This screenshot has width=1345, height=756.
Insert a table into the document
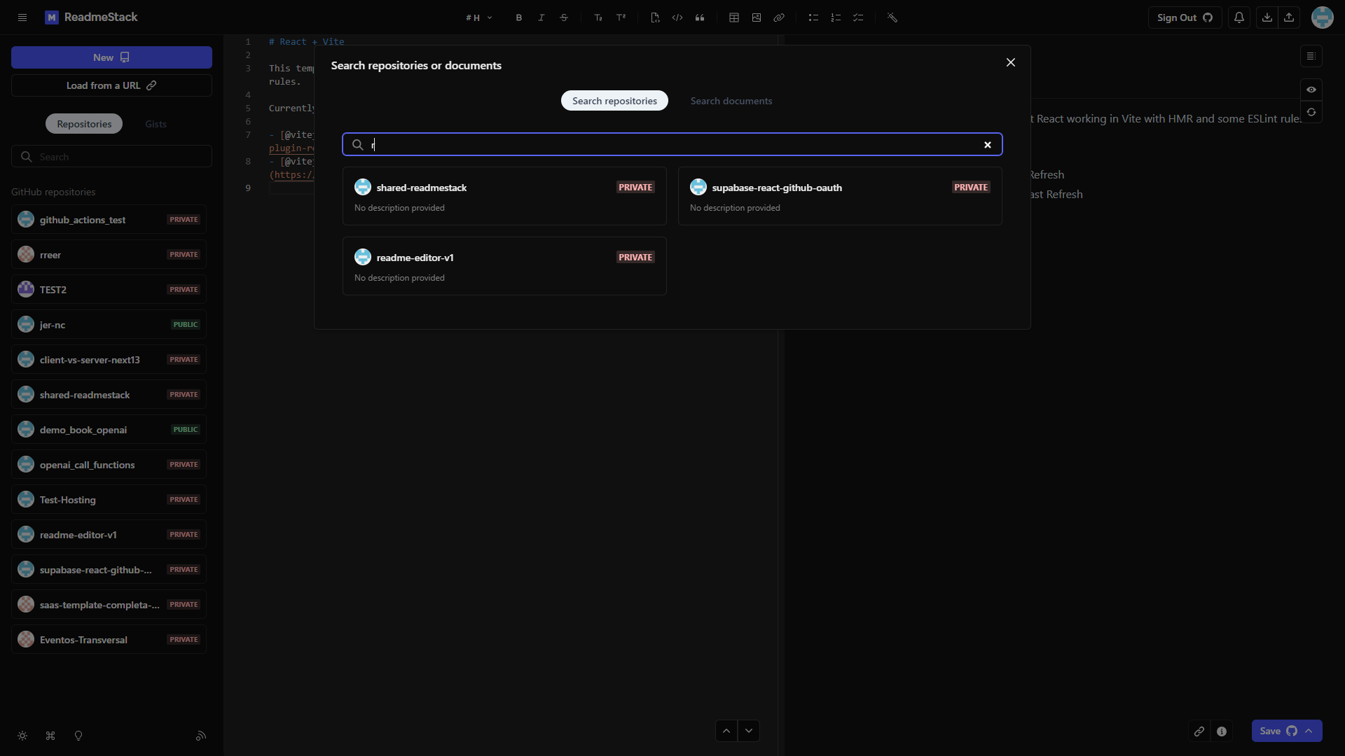pyautogui.click(x=733, y=17)
